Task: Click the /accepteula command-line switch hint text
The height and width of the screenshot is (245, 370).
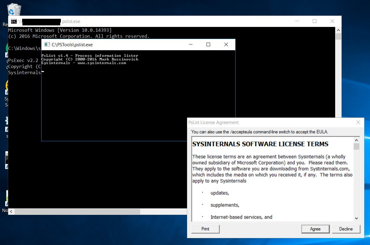Action: 260,132
